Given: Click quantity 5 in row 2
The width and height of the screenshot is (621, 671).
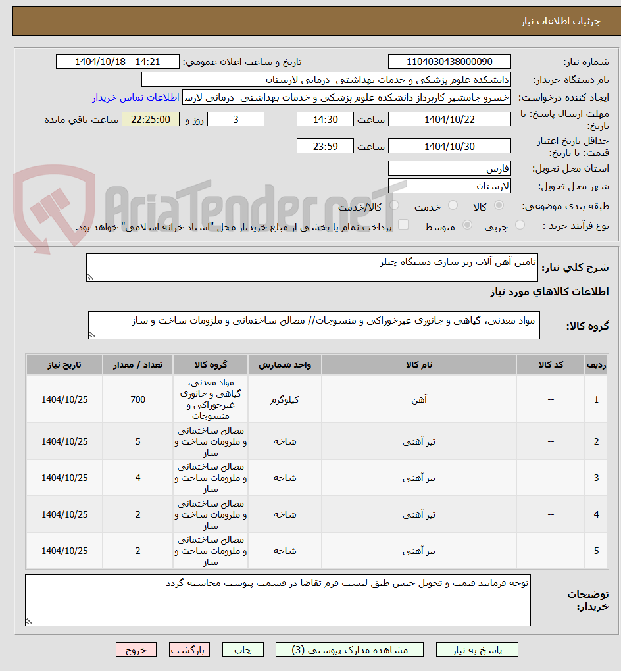Looking at the screenshot, I should coord(137,441).
